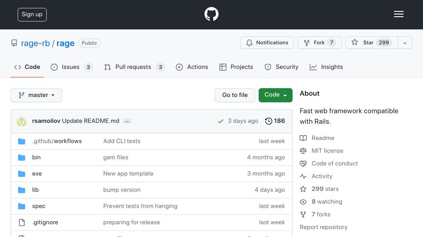This screenshot has height=237, width=423.
Task: Open preparing for release commit
Action: [131, 222]
